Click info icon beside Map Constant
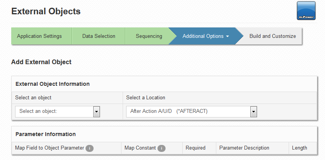The height and width of the screenshot is (160, 325). click(161, 148)
